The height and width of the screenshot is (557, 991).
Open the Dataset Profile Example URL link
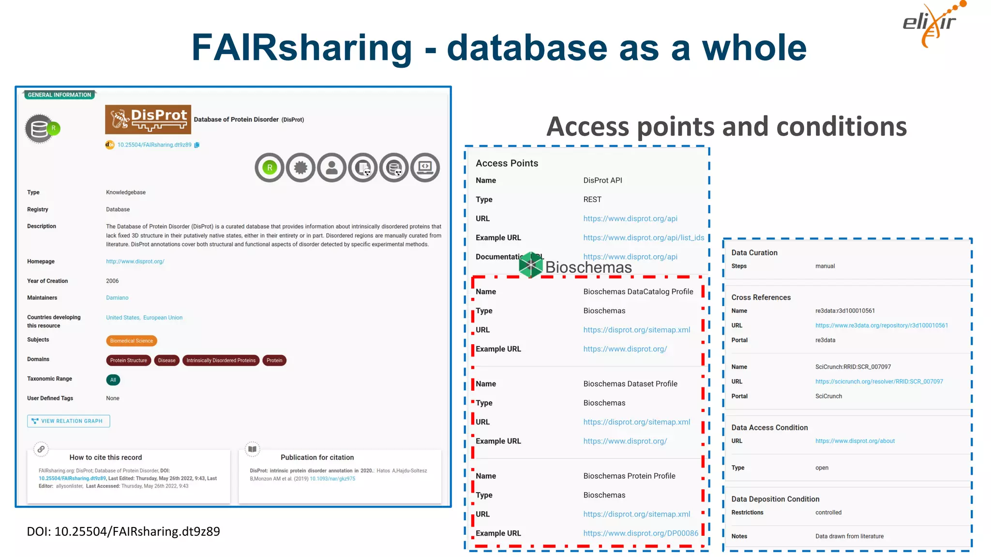point(625,441)
